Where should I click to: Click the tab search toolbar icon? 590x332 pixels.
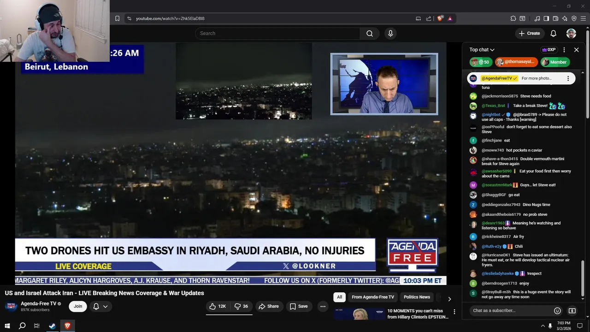click(522, 18)
